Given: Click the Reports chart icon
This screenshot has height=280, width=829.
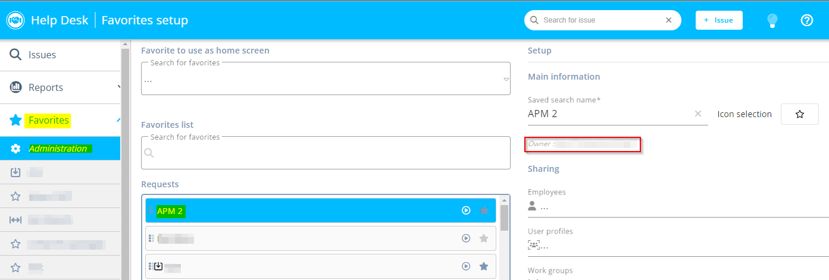Looking at the screenshot, I should point(16,87).
